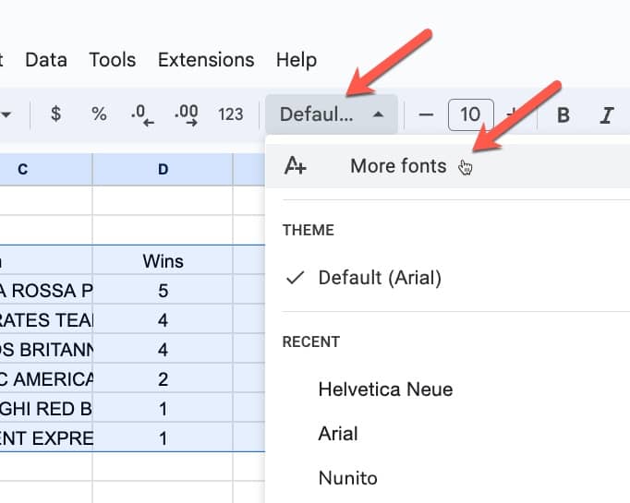Click the More fonts plus icon
This screenshot has height=503, width=630.
pos(296,166)
